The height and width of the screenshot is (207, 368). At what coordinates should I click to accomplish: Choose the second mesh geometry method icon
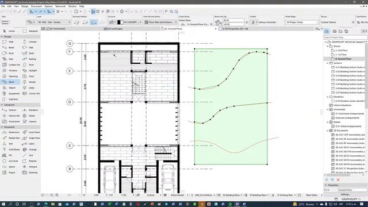[85, 22]
